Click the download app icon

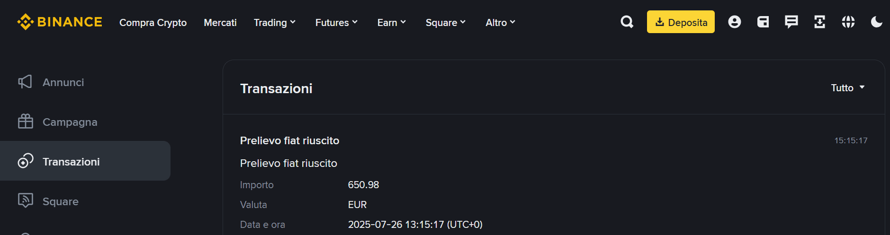(819, 22)
